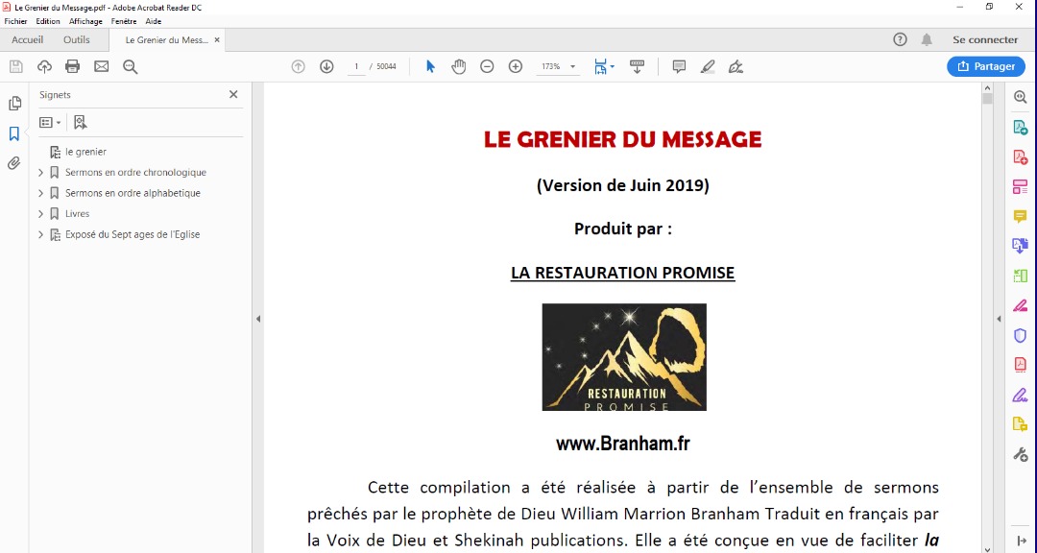Open the More Tools wrench icon
Screen dimensions: 1037x553
click(x=1021, y=454)
